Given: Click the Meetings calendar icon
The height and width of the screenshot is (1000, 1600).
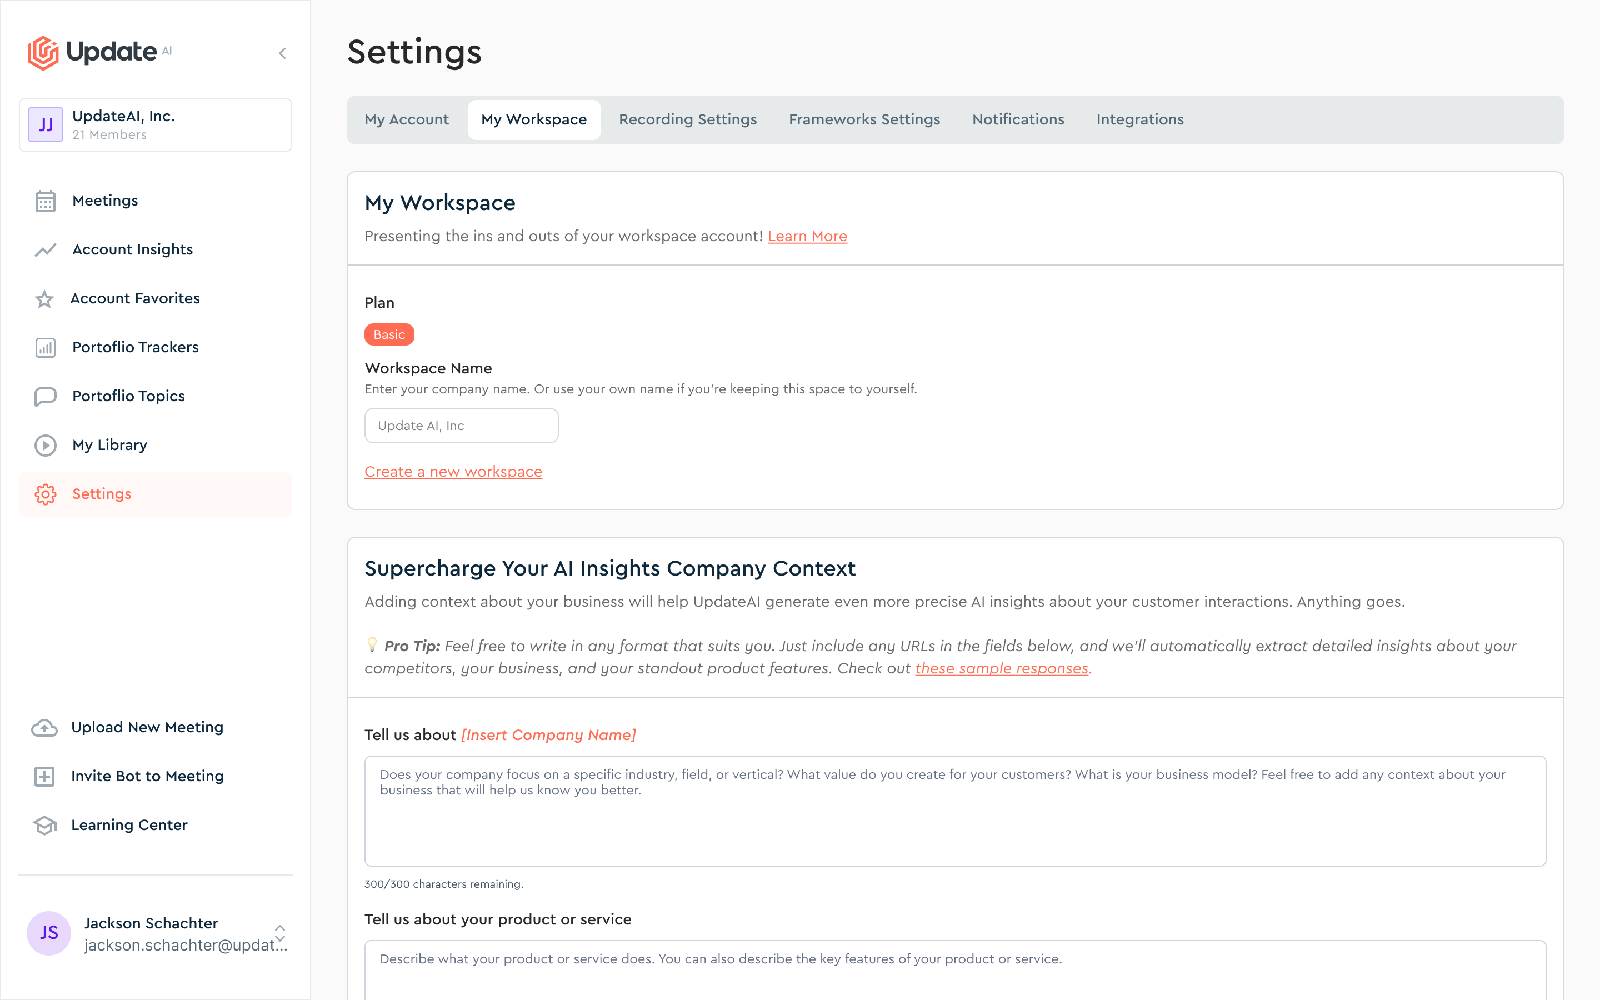Looking at the screenshot, I should (x=45, y=201).
